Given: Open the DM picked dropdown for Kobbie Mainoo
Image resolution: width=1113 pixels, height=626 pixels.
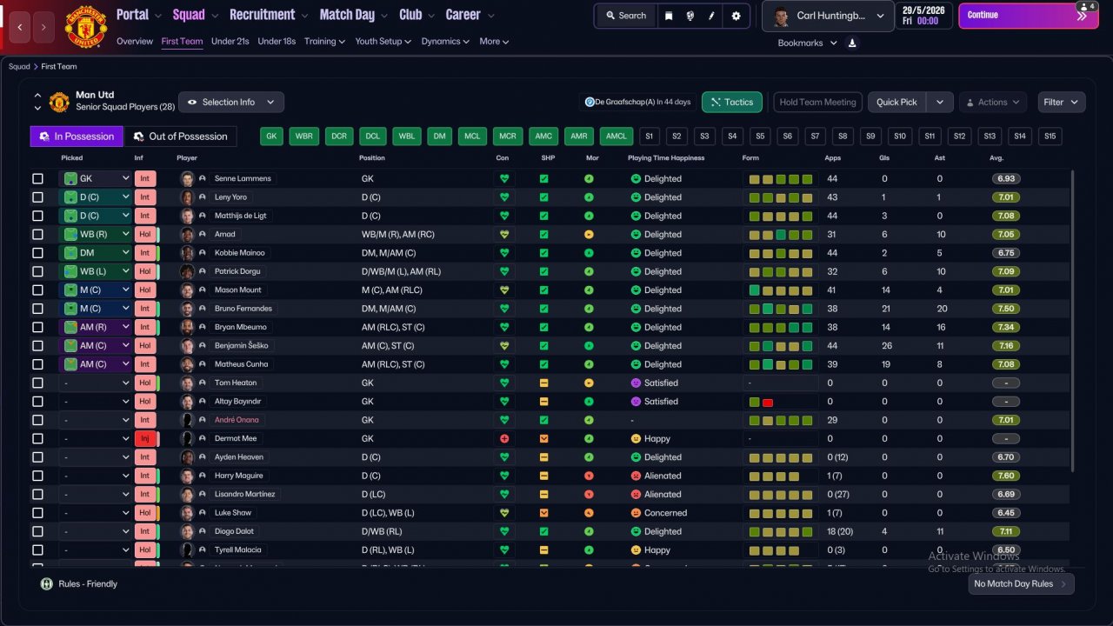Looking at the screenshot, I should (95, 253).
